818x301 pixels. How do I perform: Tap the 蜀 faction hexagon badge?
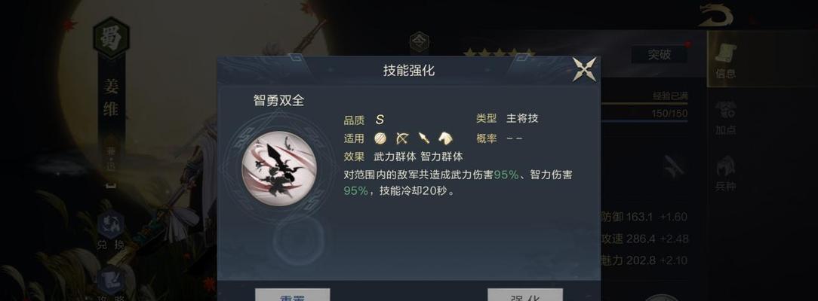[111, 38]
